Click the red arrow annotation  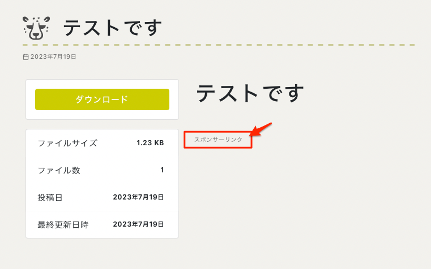coord(261,129)
